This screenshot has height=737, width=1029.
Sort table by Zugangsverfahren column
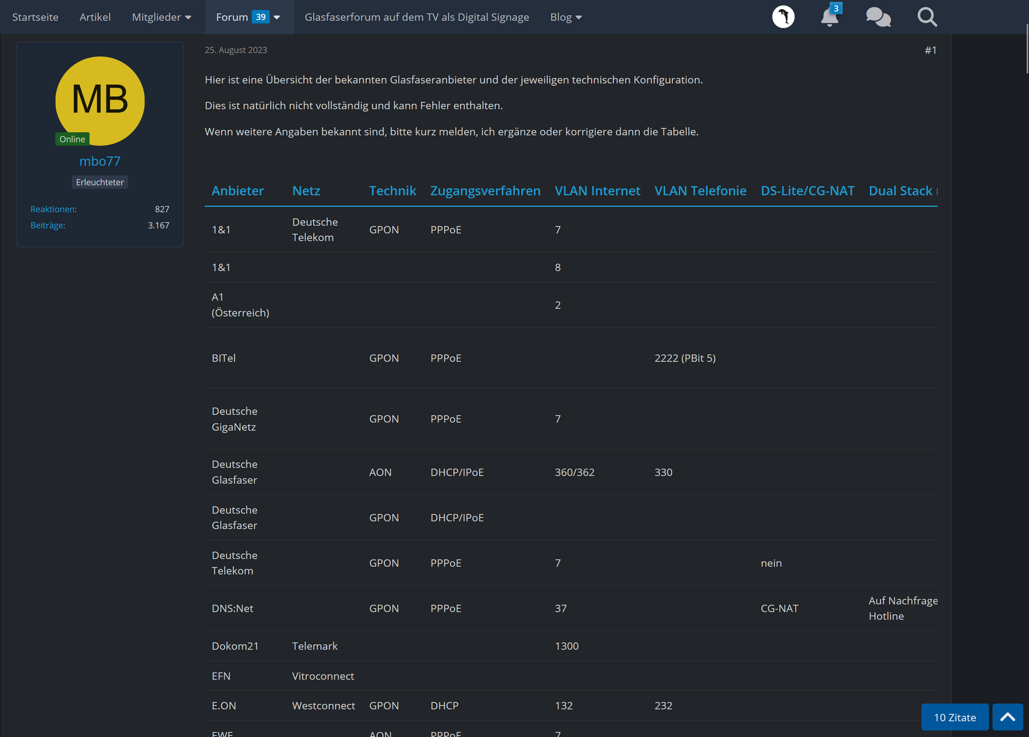point(486,191)
